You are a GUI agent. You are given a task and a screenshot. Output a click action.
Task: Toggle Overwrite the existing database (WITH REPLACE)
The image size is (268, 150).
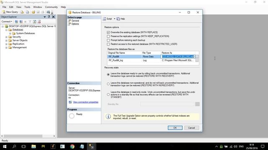tap(108, 32)
